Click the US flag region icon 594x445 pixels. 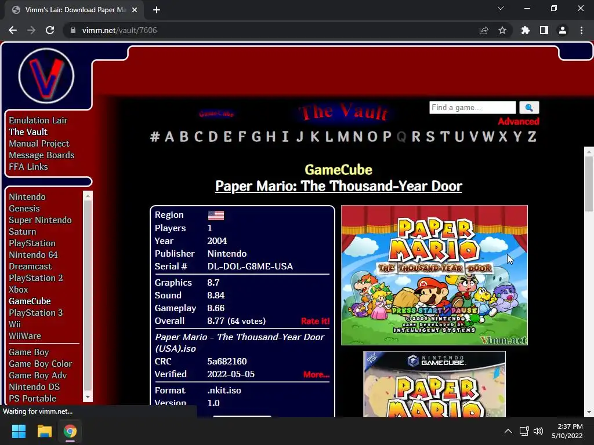click(x=216, y=216)
